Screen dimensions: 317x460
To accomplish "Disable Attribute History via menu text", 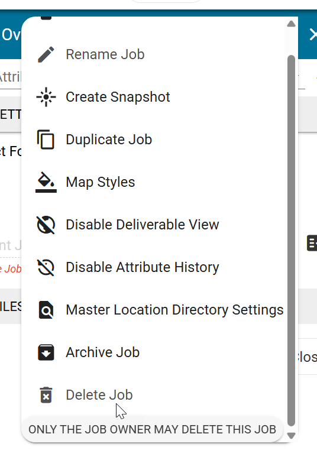I will pyautogui.click(x=143, y=268).
